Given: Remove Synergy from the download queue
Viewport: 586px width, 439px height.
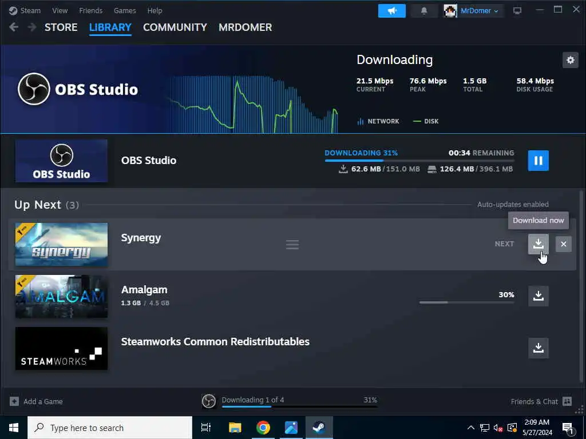Looking at the screenshot, I should tap(563, 244).
